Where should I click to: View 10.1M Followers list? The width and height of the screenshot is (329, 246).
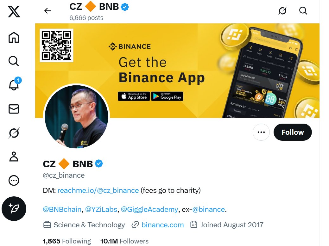124,241
